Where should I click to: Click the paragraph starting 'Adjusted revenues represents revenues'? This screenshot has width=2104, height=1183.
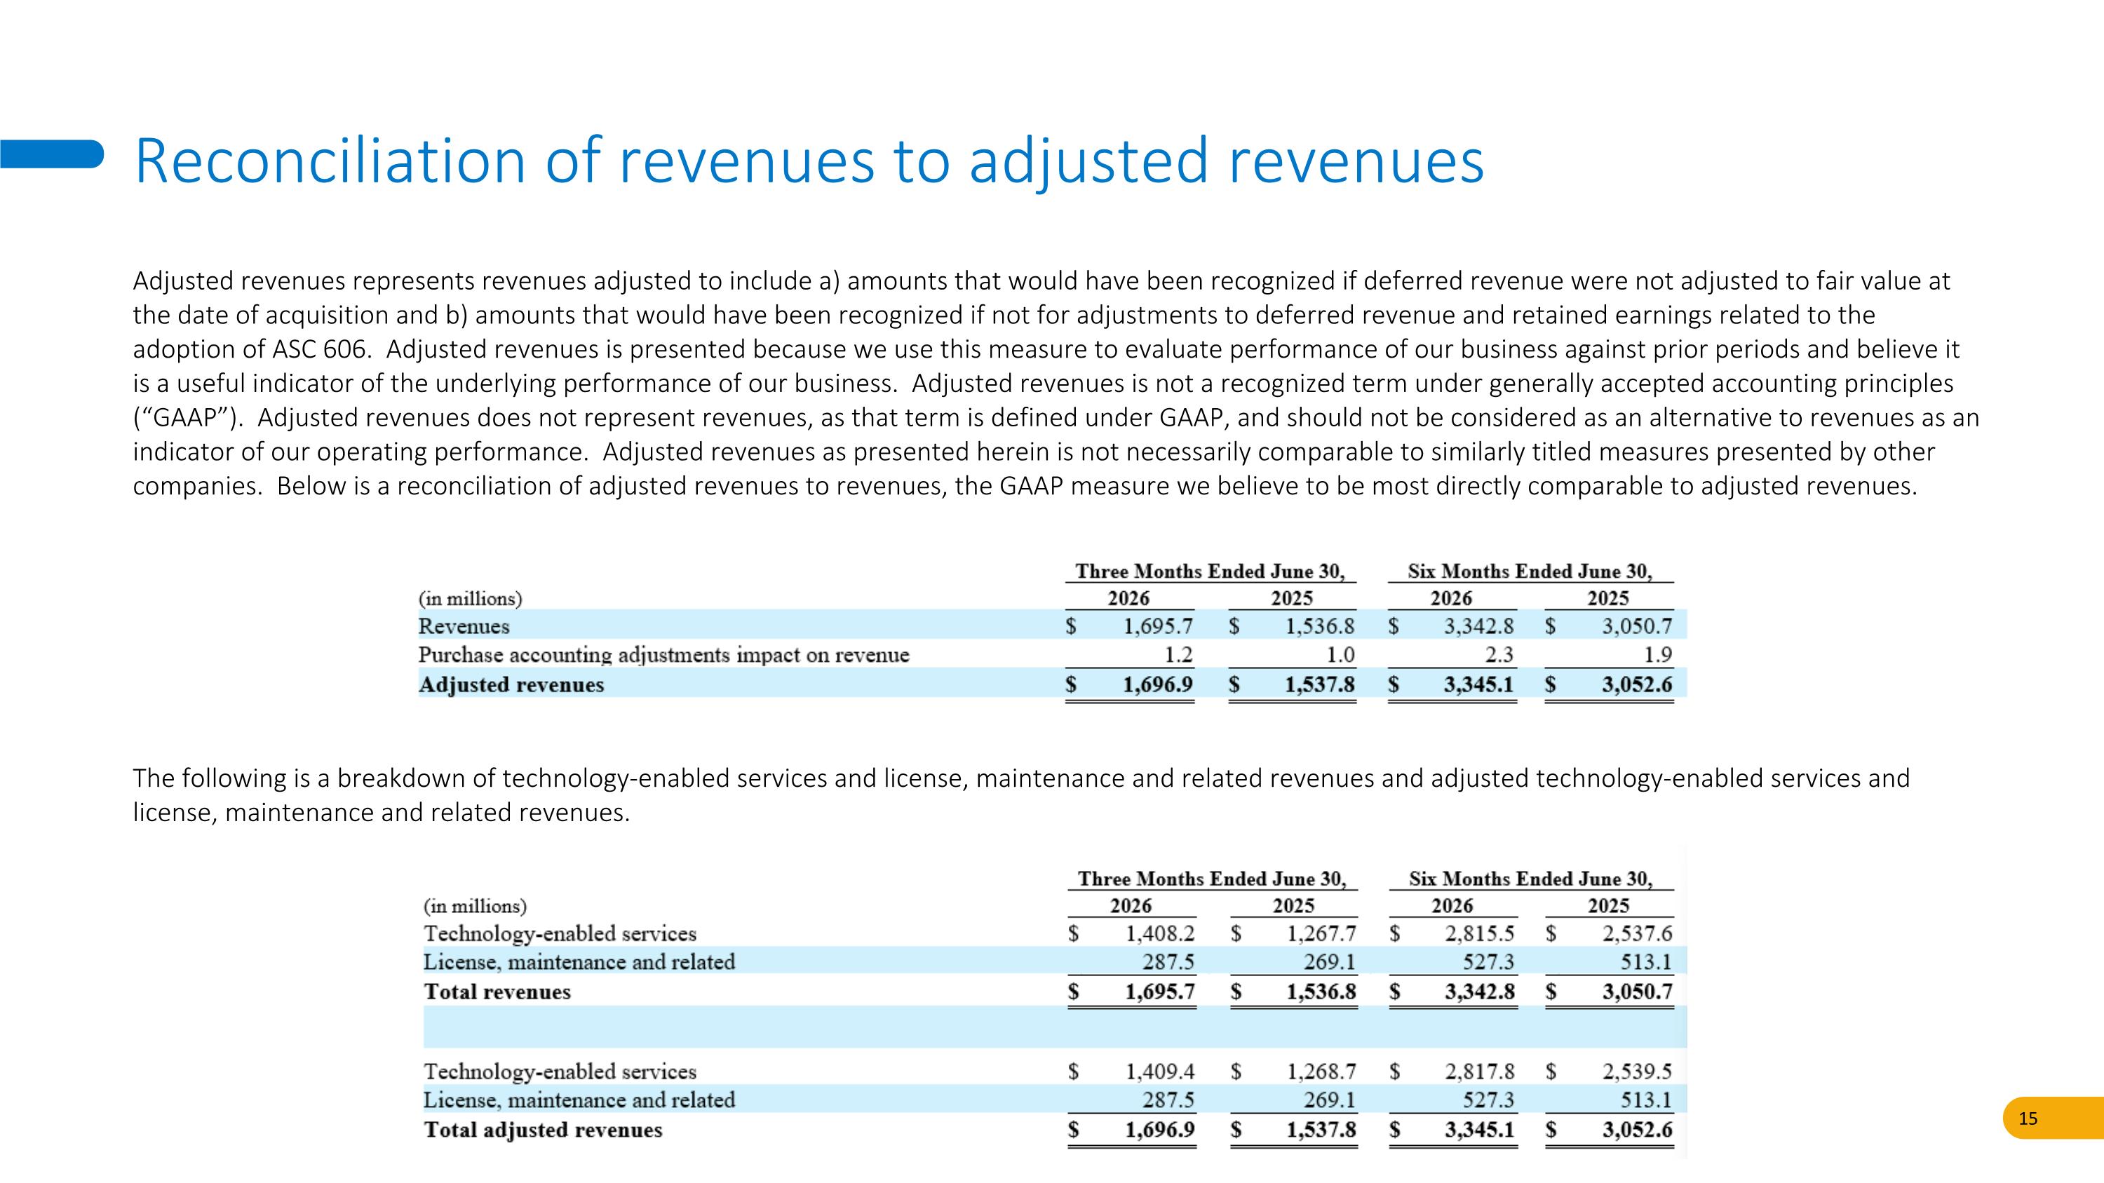pyautogui.click(x=1056, y=383)
